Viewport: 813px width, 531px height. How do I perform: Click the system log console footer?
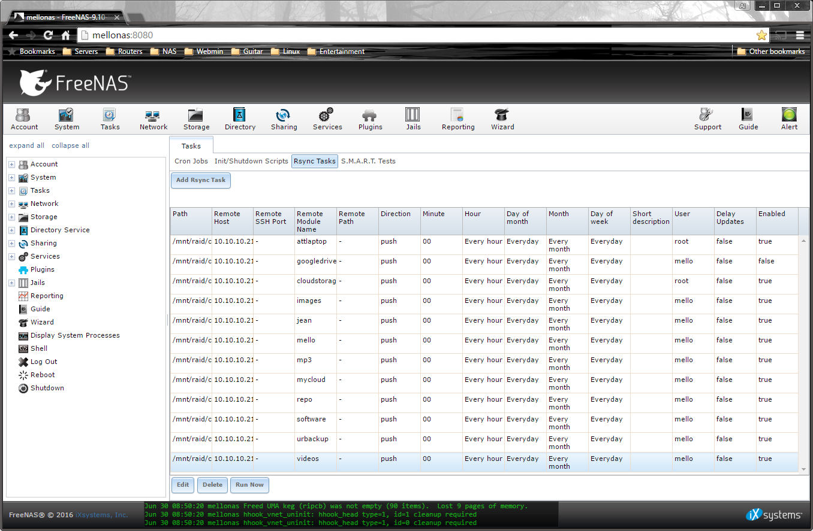point(351,514)
